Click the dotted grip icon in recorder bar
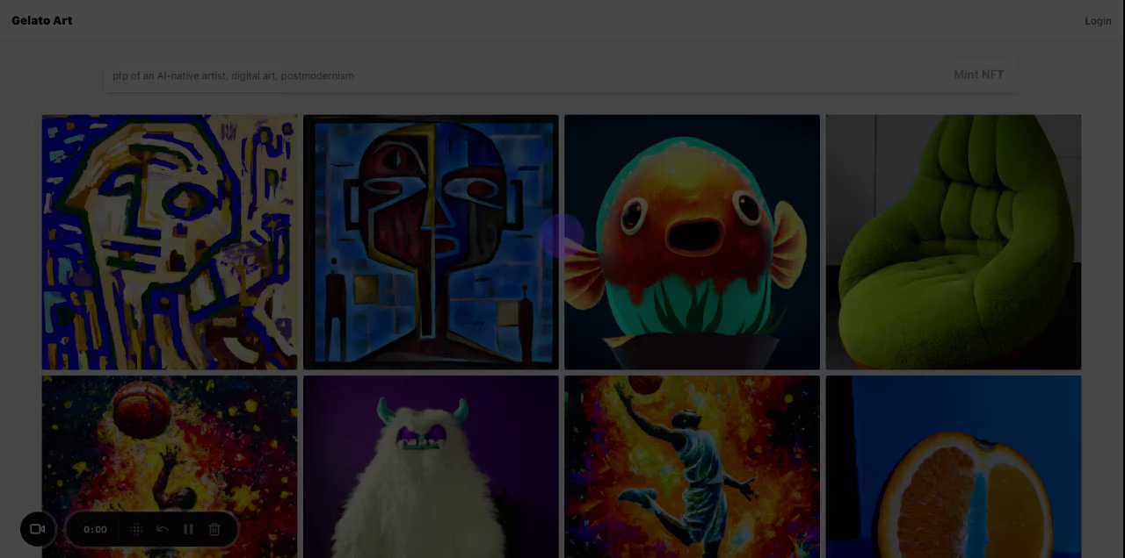The image size is (1125, 558). pos(136,529)
